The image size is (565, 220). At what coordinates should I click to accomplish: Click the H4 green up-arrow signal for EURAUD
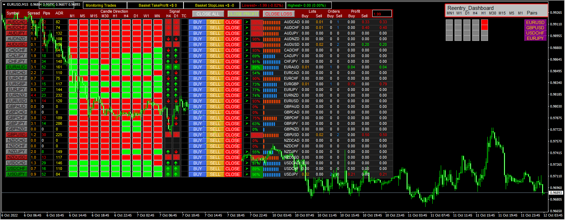168,67
